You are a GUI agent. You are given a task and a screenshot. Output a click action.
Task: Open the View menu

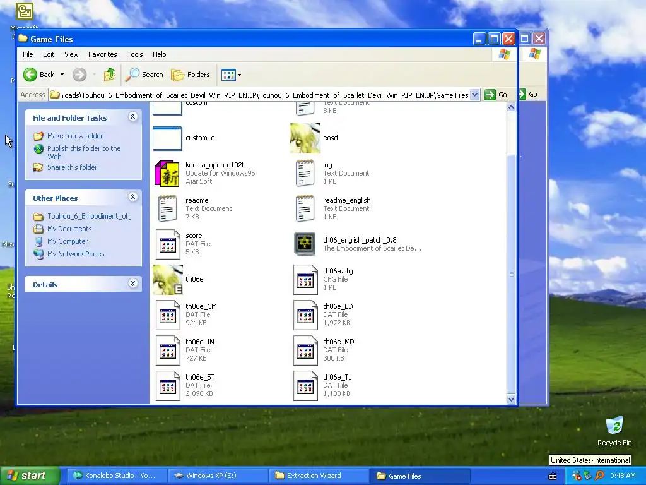tap(71, 54)
